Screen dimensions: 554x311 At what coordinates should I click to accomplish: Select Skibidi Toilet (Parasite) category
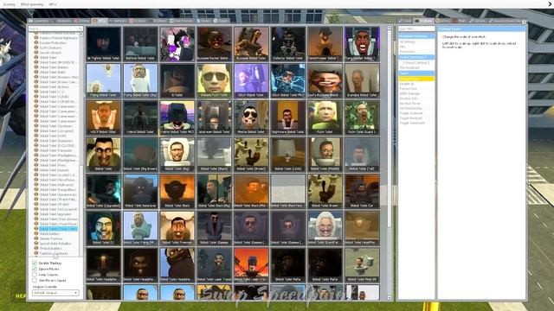click(55, 150)
